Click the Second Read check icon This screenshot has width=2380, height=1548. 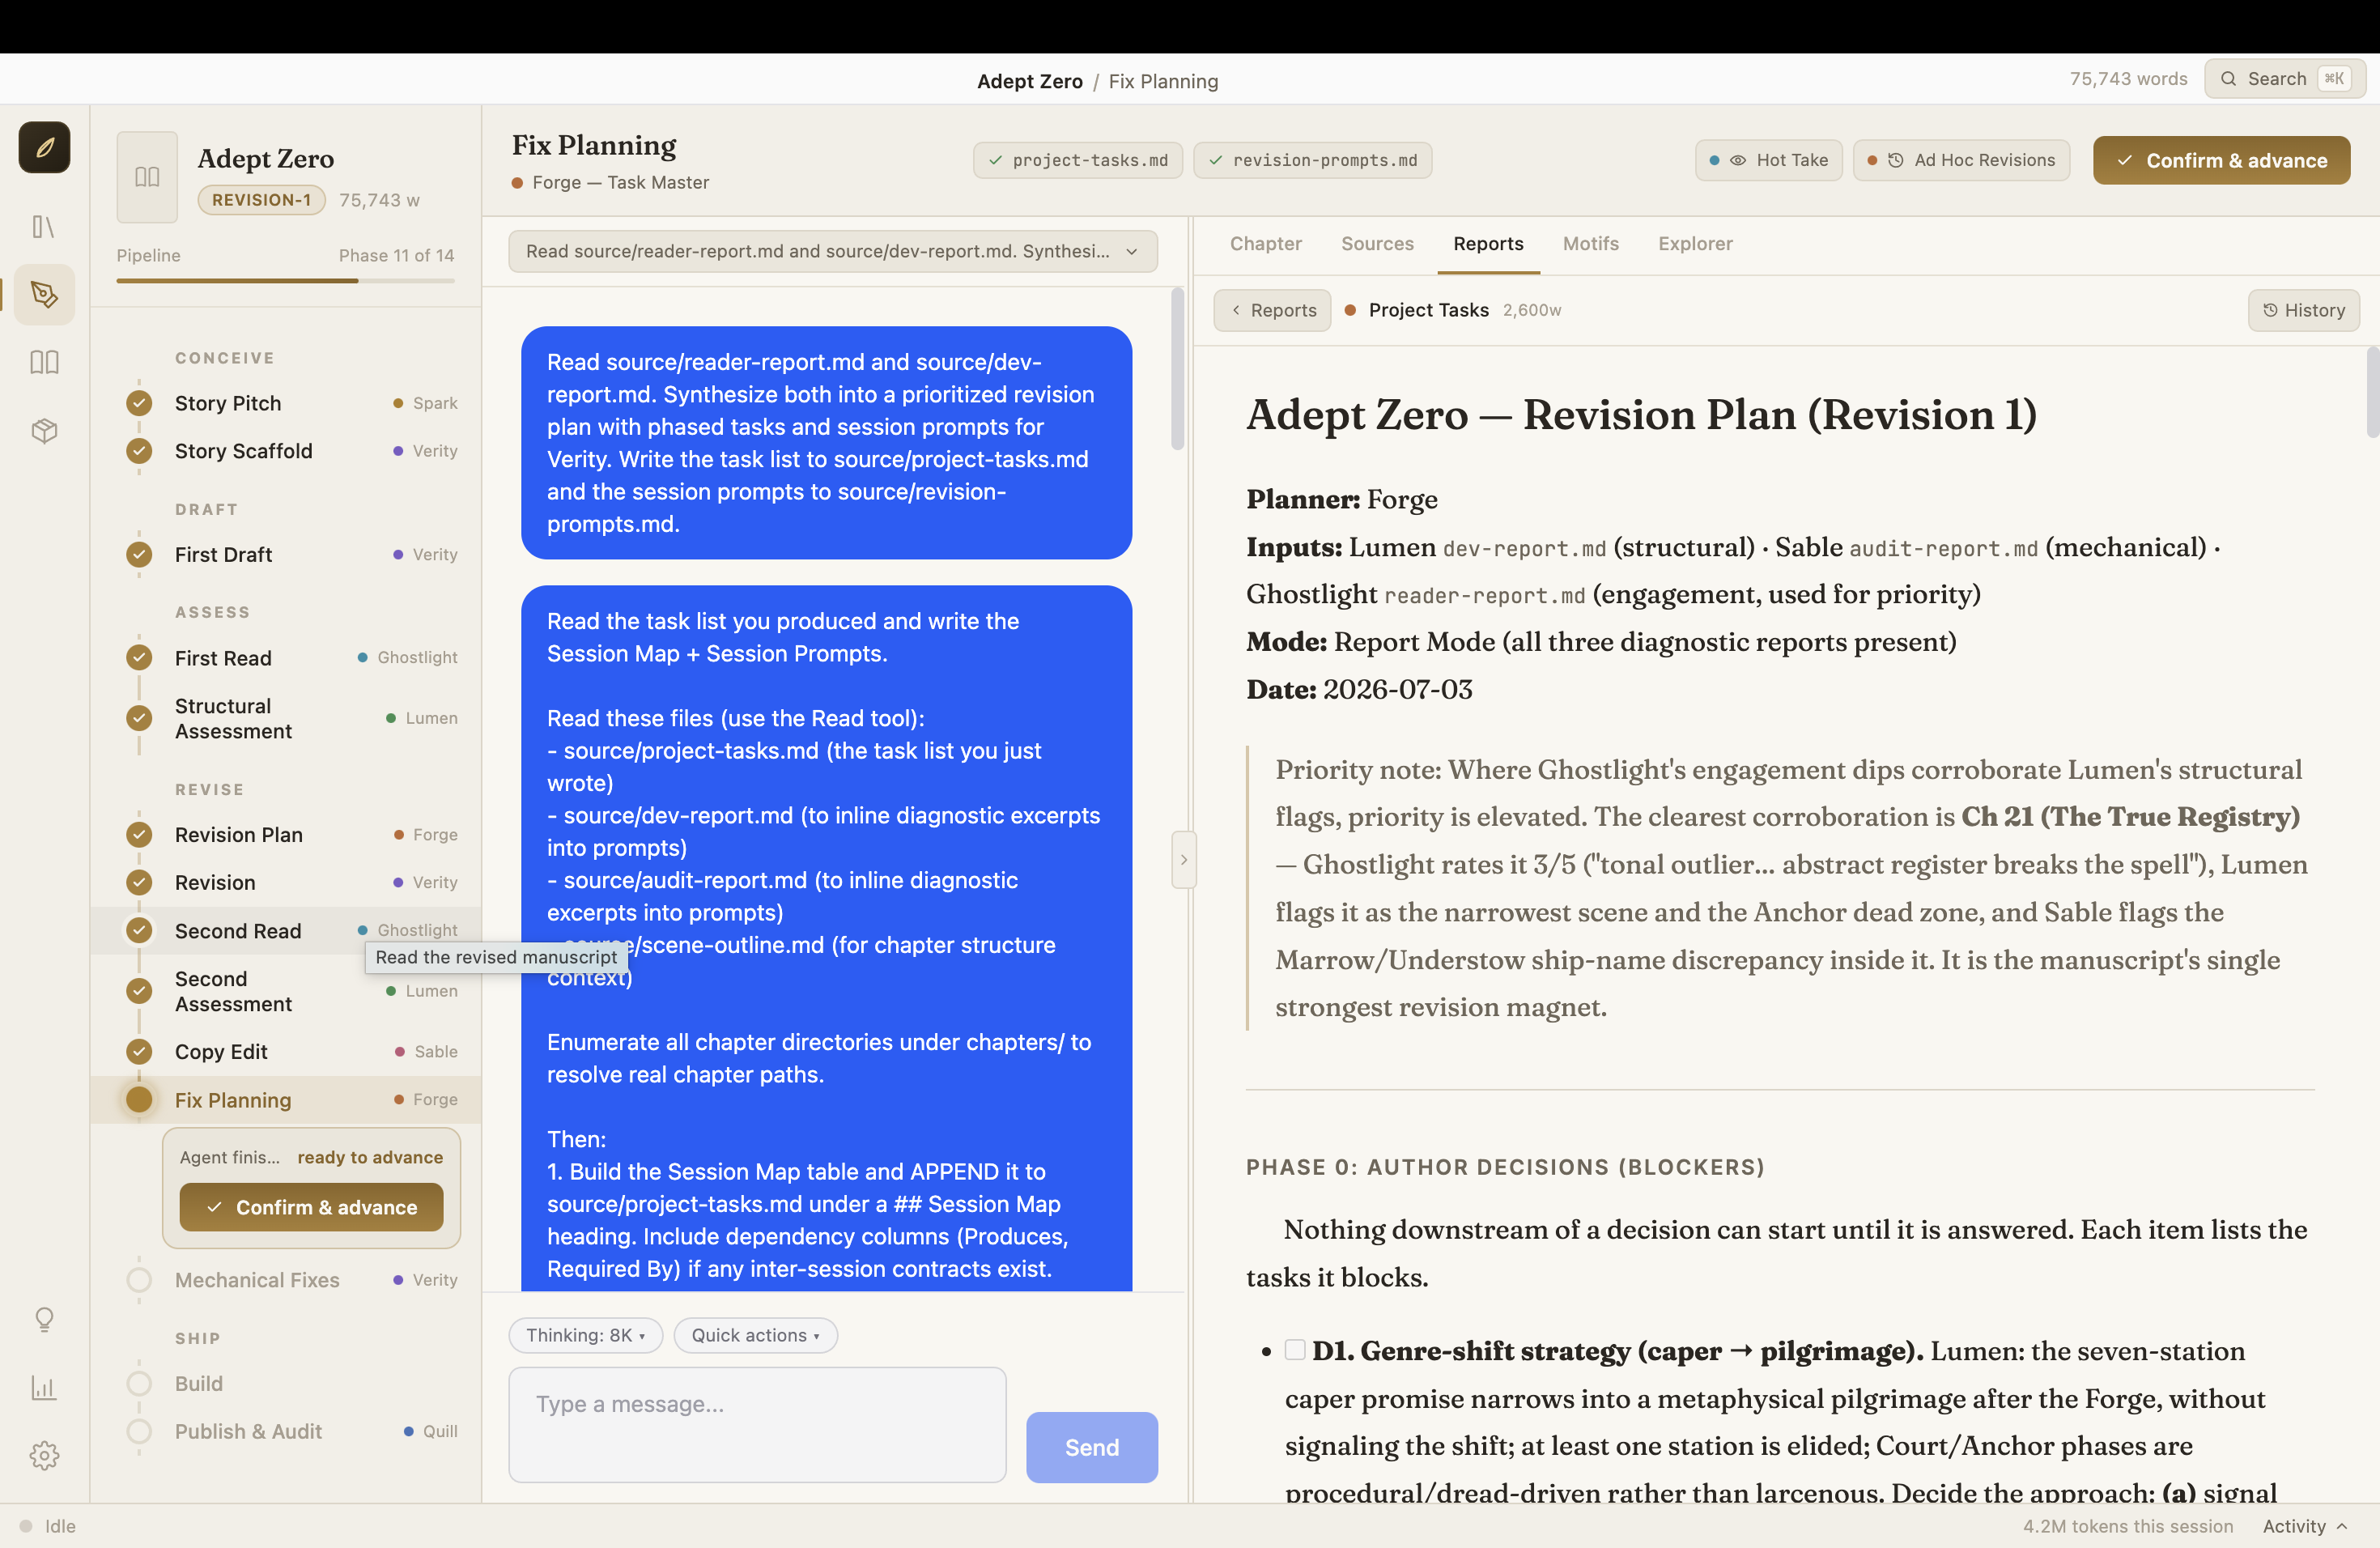coord(139,930)
